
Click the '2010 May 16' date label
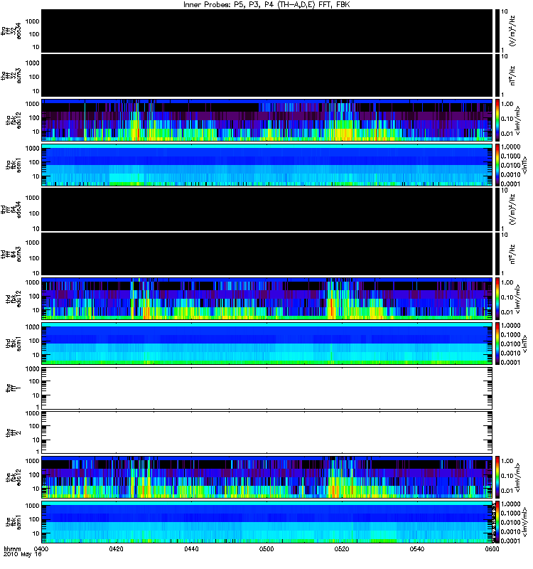[x=23, y=555]
